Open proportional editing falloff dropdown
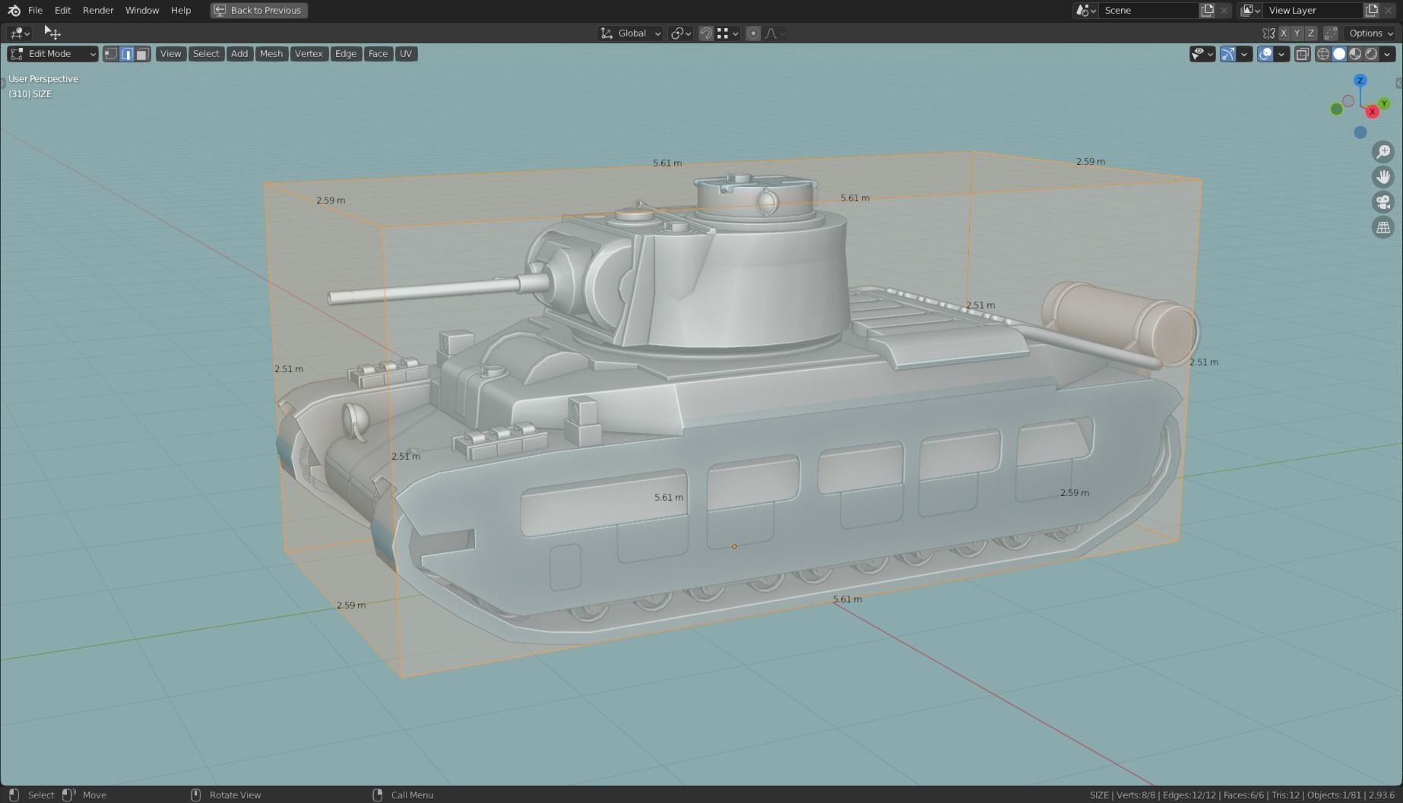The image size is (1403, 803). [774, 33]
